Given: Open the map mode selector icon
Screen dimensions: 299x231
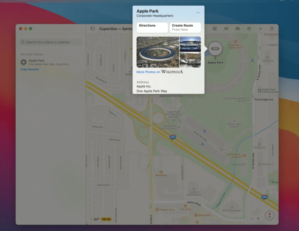Looking at the screenshot, I should click(215, 28).
